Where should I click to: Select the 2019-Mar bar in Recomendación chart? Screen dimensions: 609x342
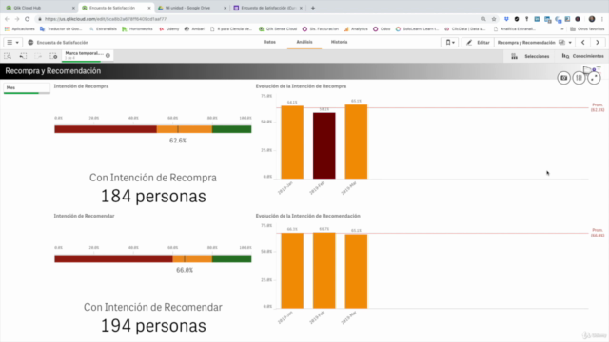356,272
